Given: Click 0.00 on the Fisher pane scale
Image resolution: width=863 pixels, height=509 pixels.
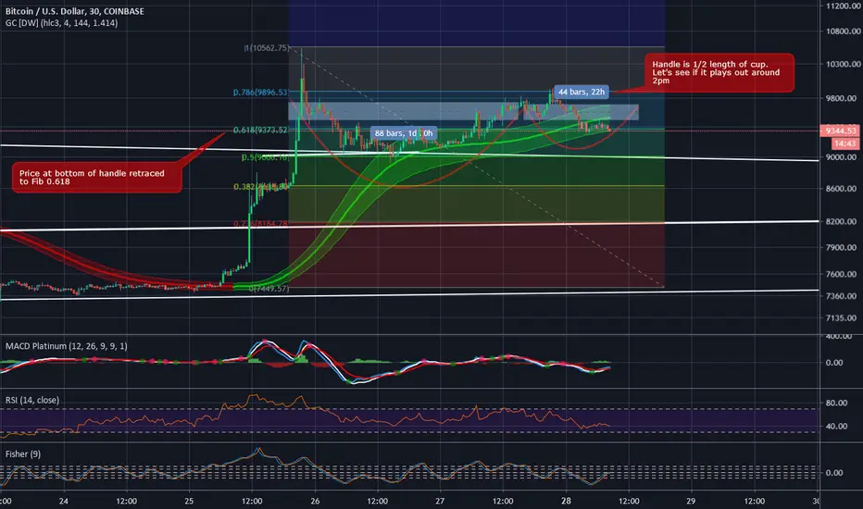Looking at the screenshot, I should (833, 473).
